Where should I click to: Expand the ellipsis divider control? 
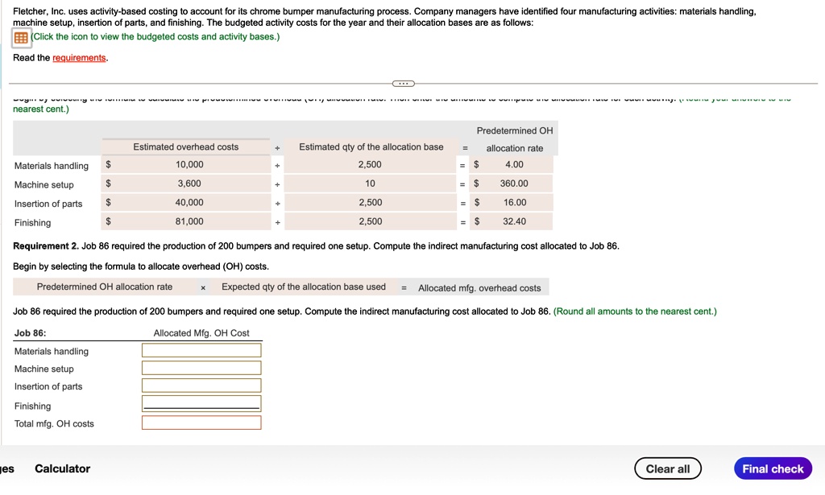pyautogui.click(x=402, y=83)
